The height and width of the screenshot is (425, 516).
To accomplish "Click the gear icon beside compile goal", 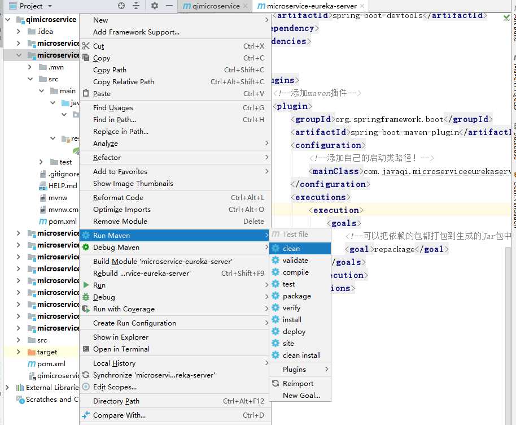I will click(276, 272).
